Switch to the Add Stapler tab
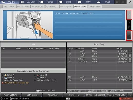 tap(66, 7)
